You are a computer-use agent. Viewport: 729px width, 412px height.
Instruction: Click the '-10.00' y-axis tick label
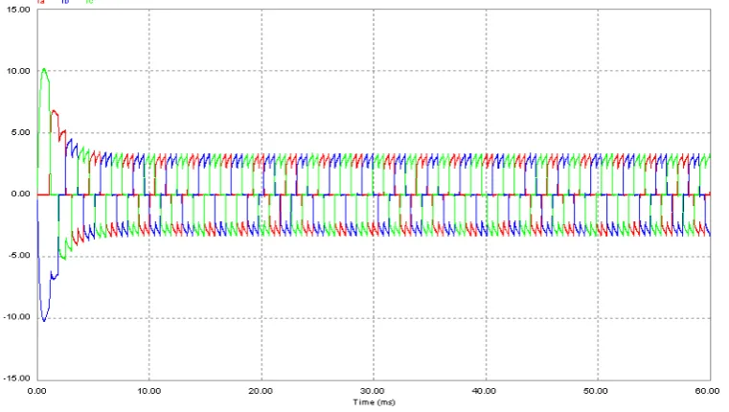(16, 317)
